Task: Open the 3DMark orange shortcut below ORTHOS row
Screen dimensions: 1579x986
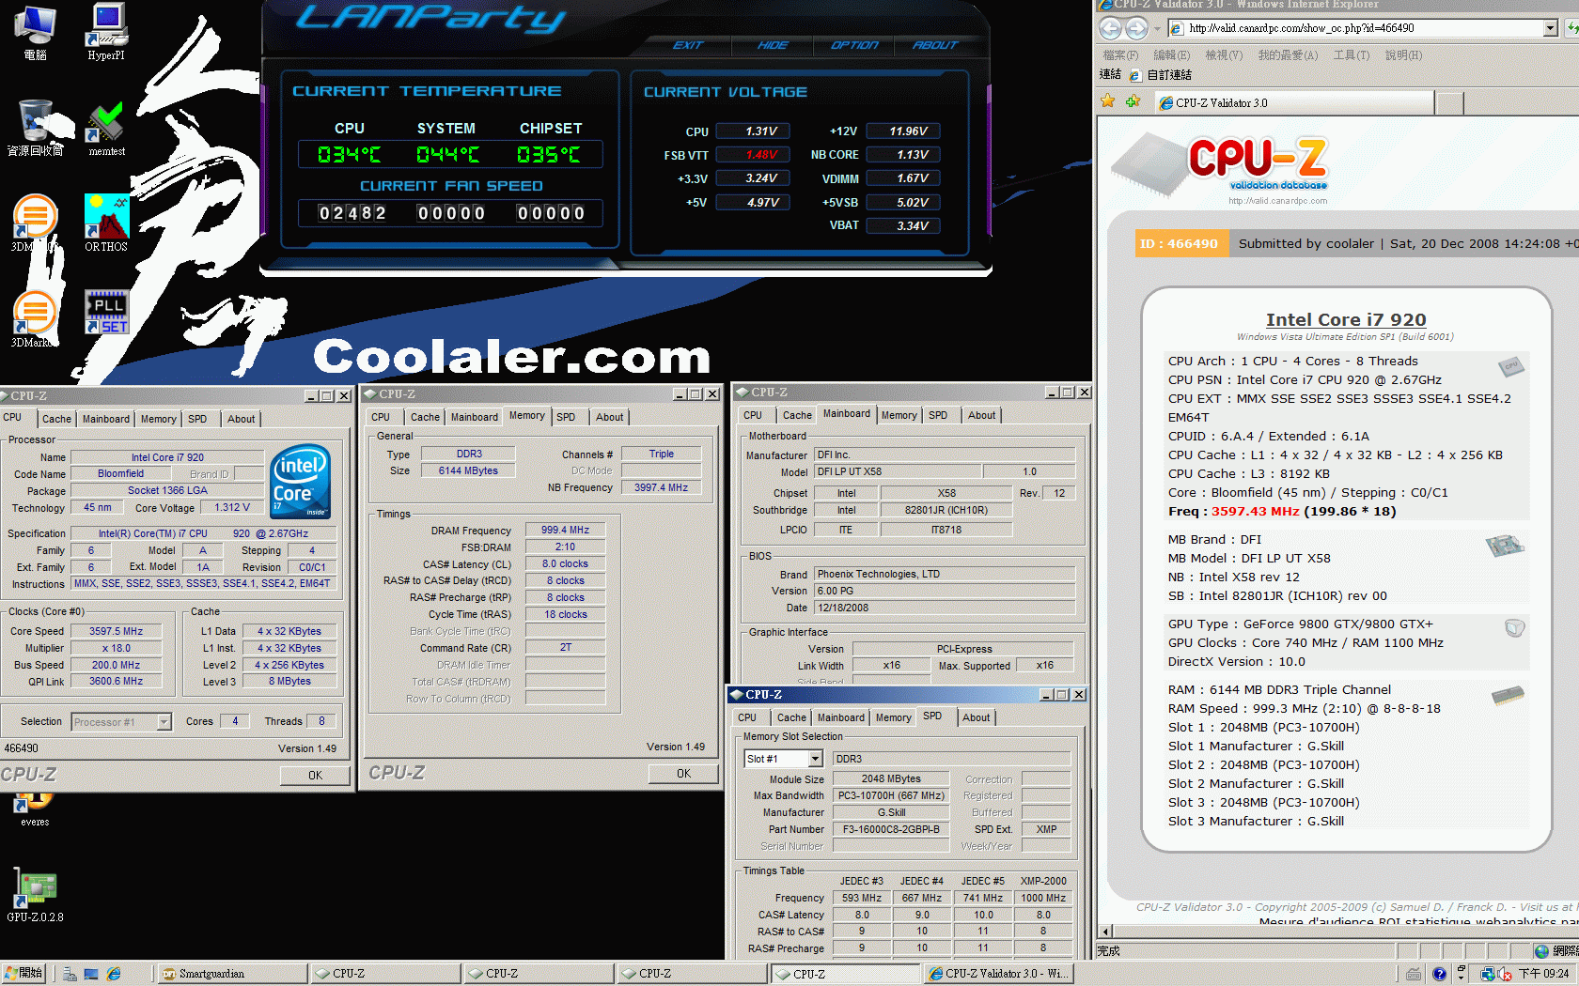Action: coord(36,319)
